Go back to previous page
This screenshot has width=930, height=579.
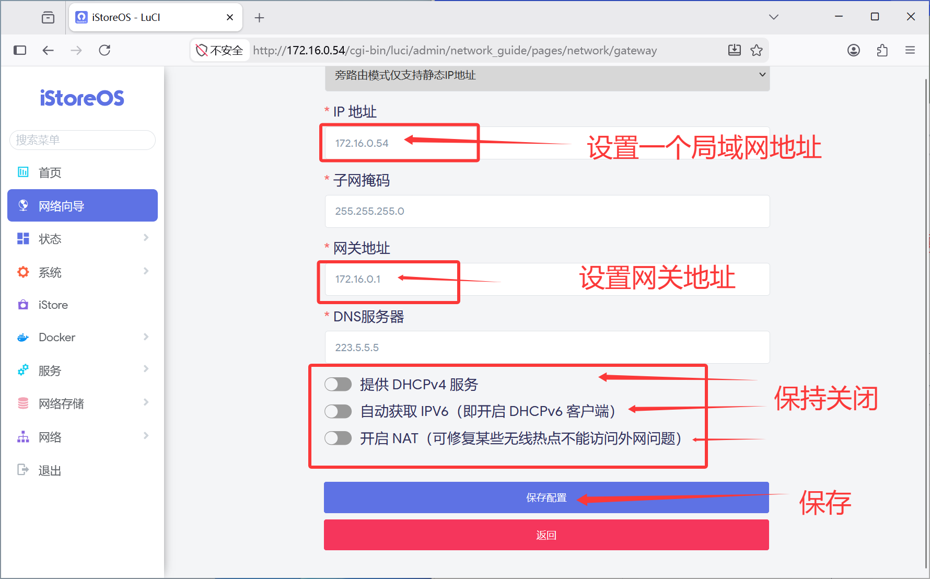(x=48, y=50)
